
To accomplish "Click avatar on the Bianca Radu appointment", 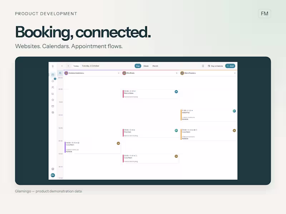I will click(x=176, y=92).
